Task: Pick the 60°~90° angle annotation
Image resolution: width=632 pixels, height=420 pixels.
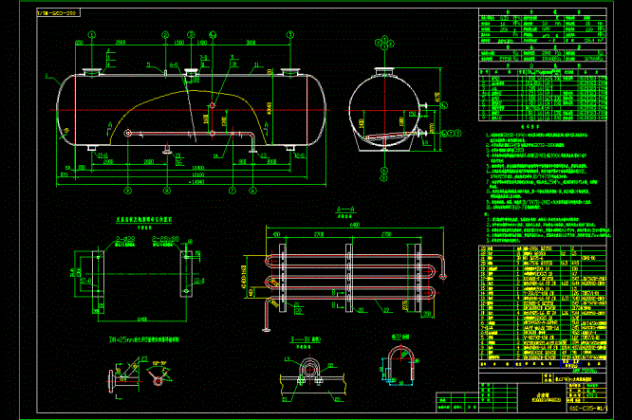Action: 159,363
